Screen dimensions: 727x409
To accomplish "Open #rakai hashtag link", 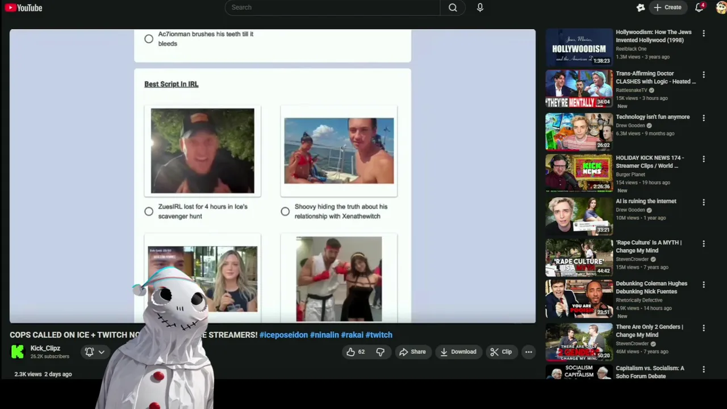I will coord(352,335).
